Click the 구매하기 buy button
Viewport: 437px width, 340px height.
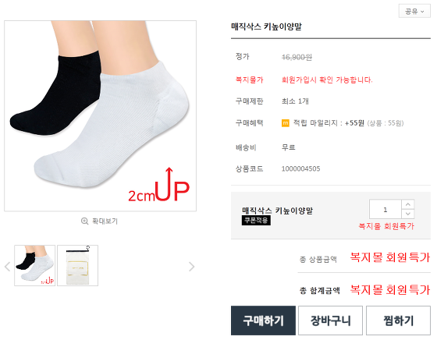(x=264, y=321)
